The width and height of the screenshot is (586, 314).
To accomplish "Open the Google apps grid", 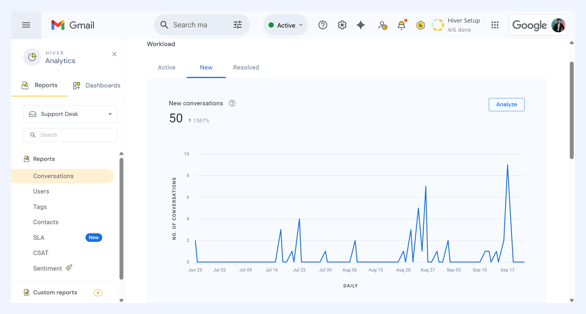I will point(495,25).
